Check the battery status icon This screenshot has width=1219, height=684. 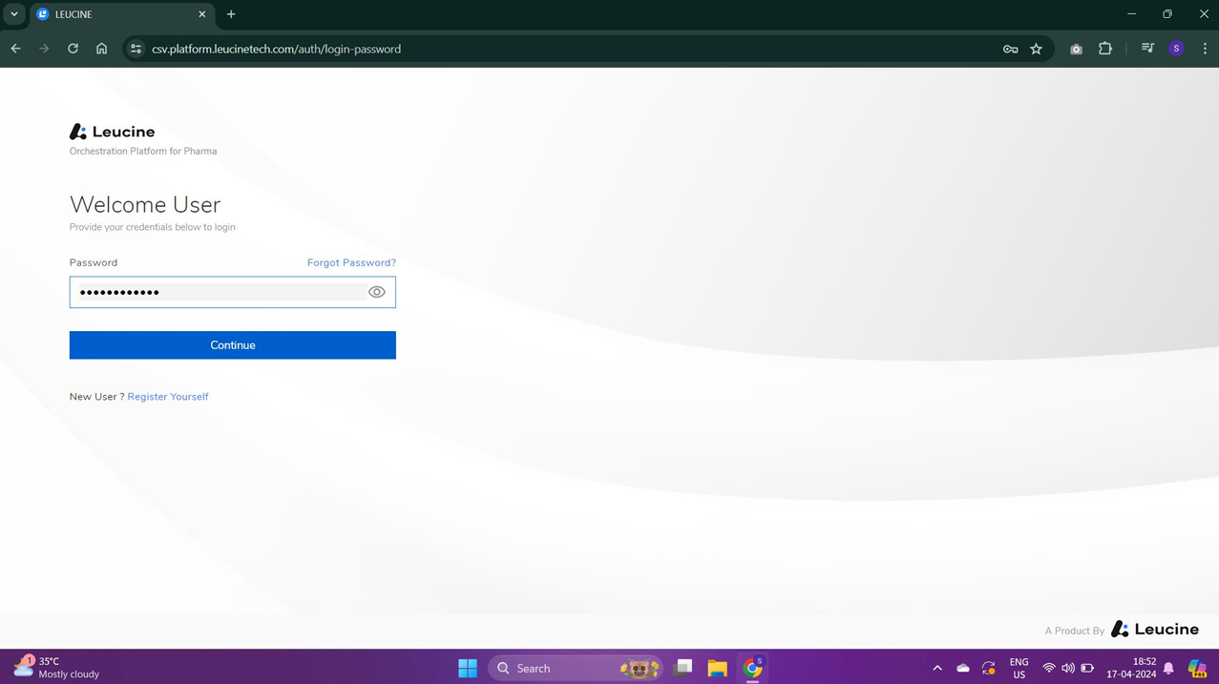click(1087, 668)
